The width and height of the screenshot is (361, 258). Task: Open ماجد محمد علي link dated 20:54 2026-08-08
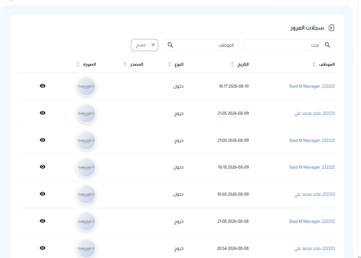click(314, 248)
